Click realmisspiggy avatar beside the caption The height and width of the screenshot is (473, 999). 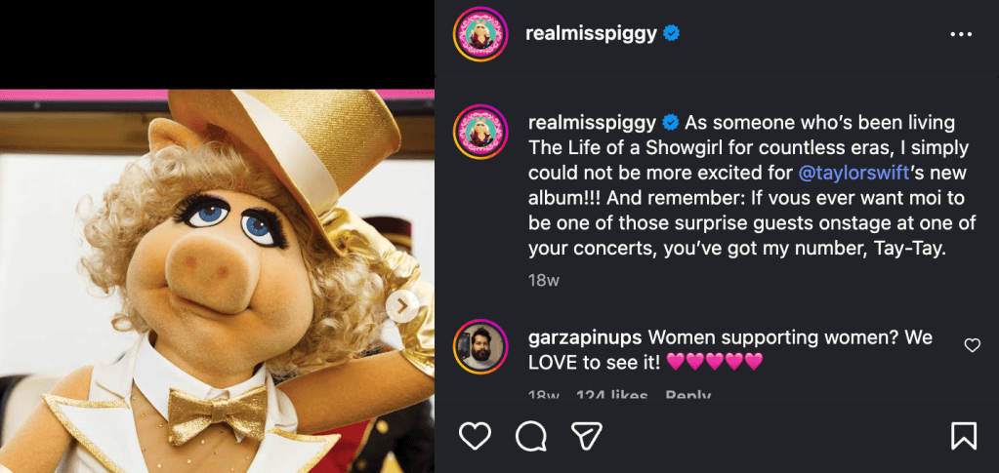click(480, 132)
